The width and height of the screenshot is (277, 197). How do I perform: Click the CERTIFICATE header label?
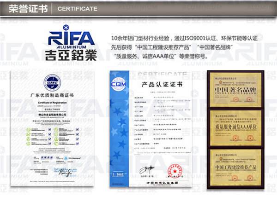(x=77, y=9)
